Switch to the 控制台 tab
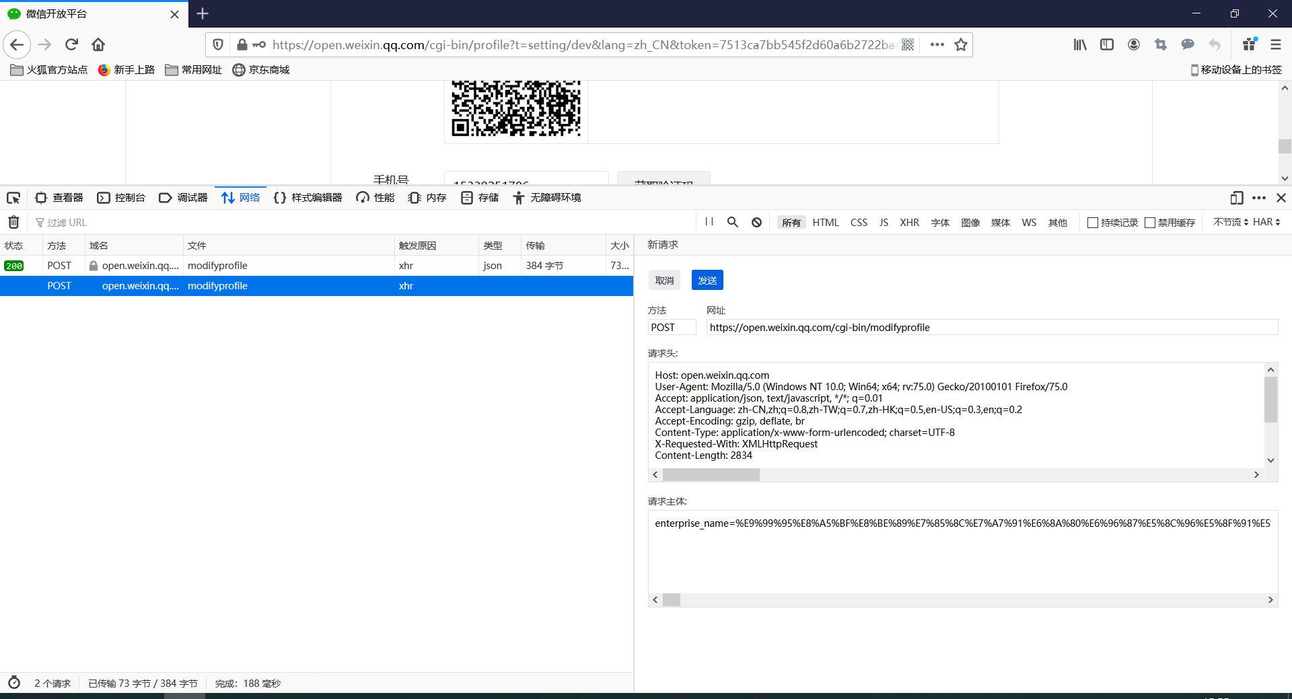The height and width of the screenshot is (699, 1292). pos(121,198)
